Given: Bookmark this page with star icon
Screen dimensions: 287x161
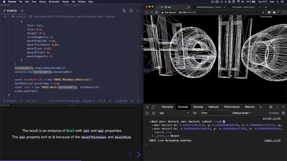Looking at the screenshot, I should click(263, 13).
